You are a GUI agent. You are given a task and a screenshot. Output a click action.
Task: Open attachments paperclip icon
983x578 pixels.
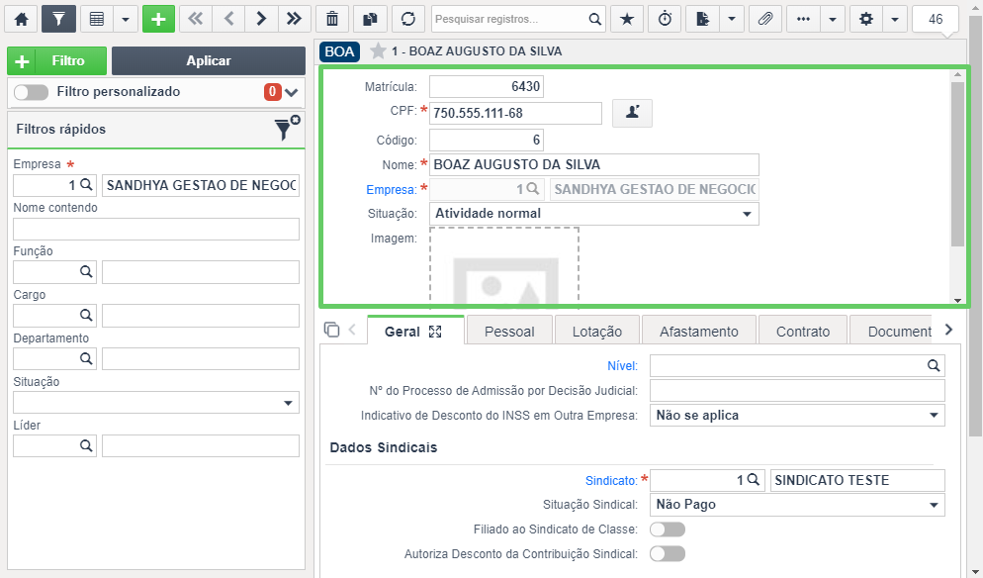(x=765, y=20)
